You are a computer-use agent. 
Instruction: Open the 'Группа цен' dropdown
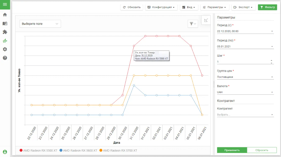click(245, 77)
